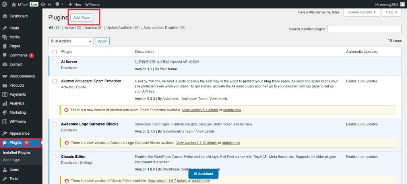Toggle the select-all plugins checkbox
This screenshot has width=407, height=184.
(x=54, y=52)
